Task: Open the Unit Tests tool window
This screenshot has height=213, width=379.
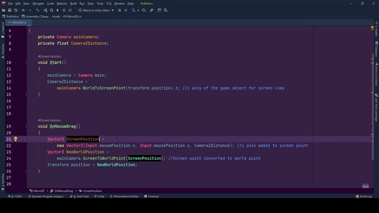Action: (79, 196)
